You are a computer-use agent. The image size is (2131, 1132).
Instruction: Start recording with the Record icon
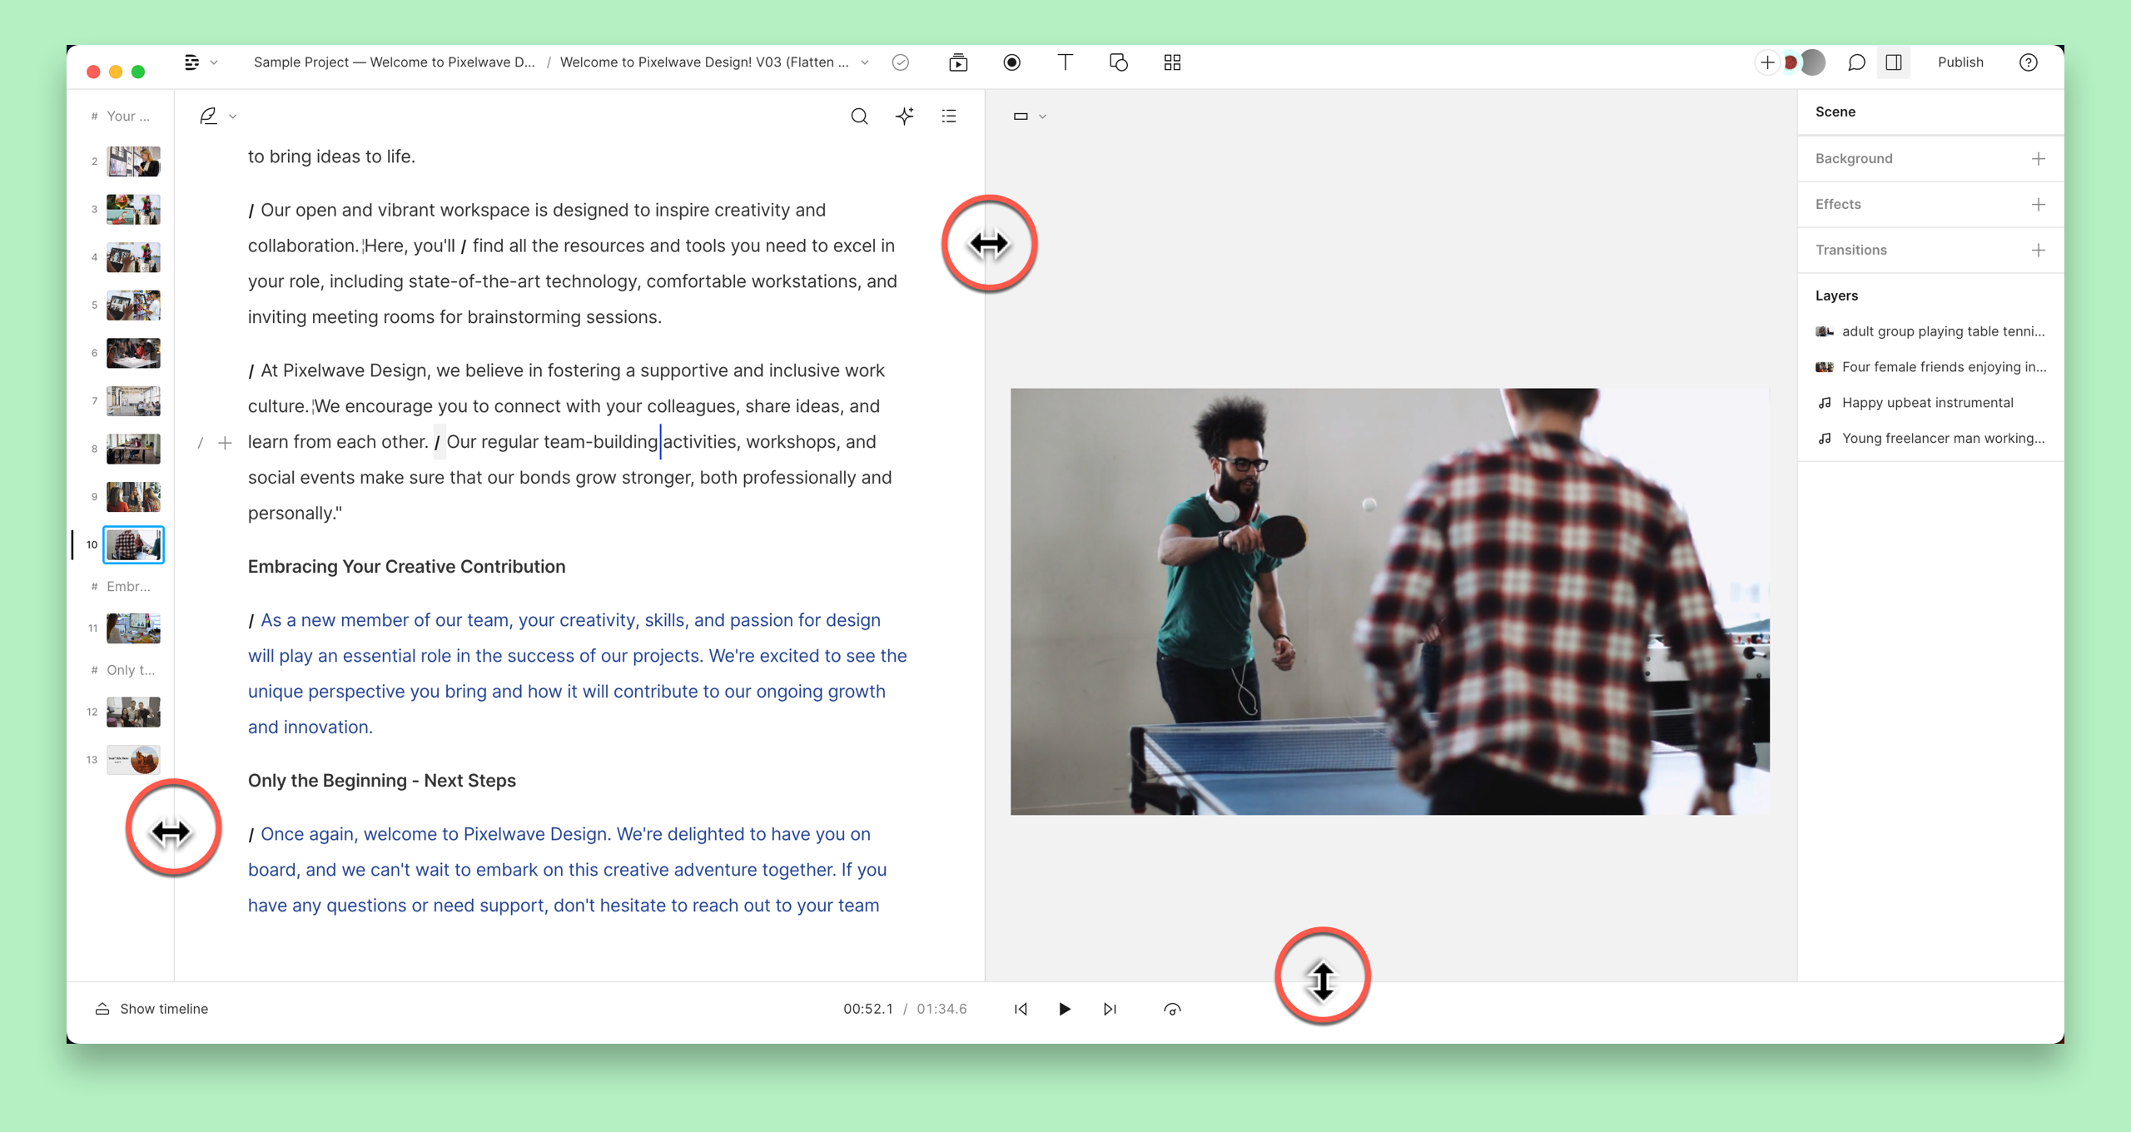tap(1012, 62)
